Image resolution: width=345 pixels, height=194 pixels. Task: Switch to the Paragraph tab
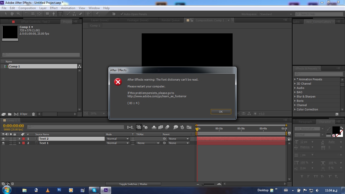pos(305,122)
